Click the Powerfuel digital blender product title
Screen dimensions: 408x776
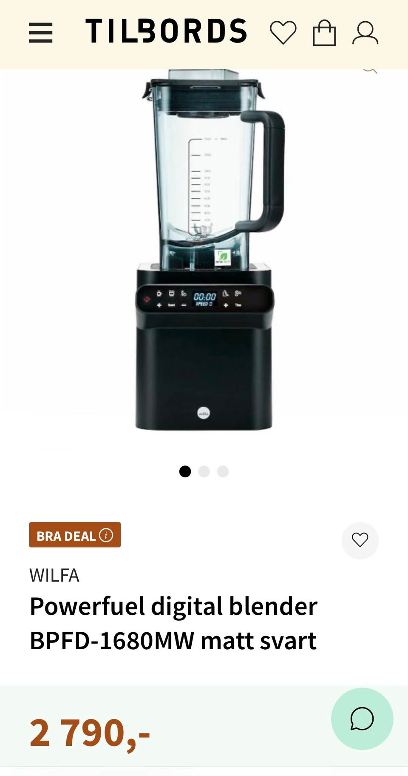173,623
